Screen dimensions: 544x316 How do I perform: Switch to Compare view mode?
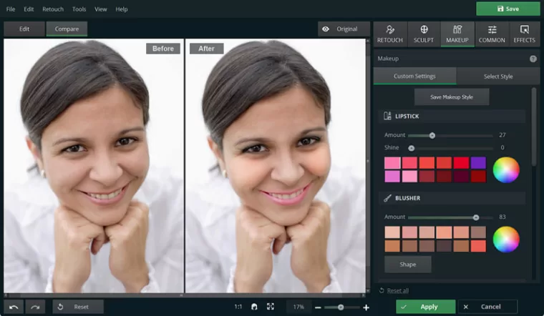[x=67, y=29]
